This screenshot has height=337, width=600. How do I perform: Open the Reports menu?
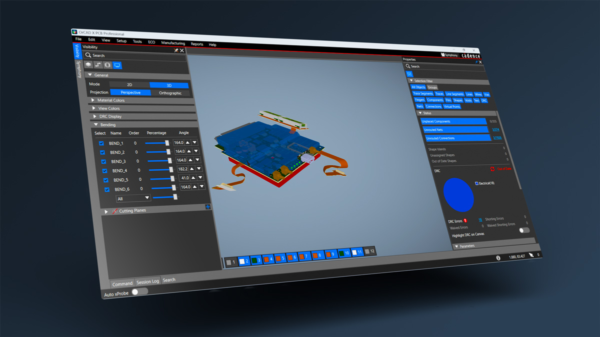pos(197,44)
